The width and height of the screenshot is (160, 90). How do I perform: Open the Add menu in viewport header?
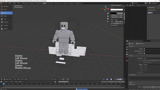(22, 79)
